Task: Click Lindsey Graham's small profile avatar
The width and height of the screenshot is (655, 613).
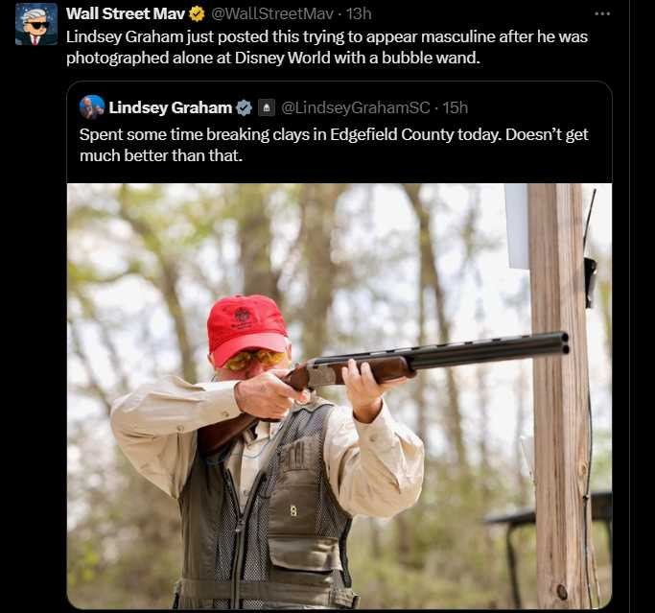Action: (x=92, y=106)
